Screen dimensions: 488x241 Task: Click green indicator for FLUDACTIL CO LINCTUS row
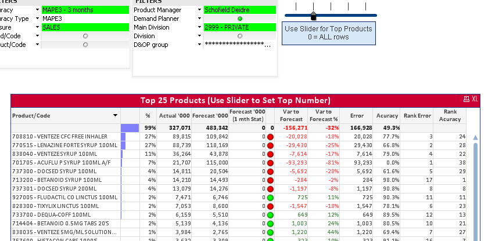[x=270, y=198]
